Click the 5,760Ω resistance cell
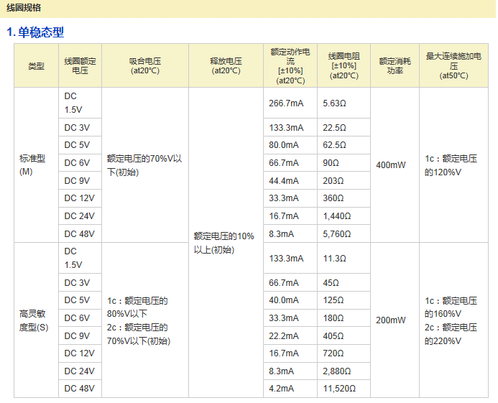This screenshot has height=403, width=498. (336, 233)
